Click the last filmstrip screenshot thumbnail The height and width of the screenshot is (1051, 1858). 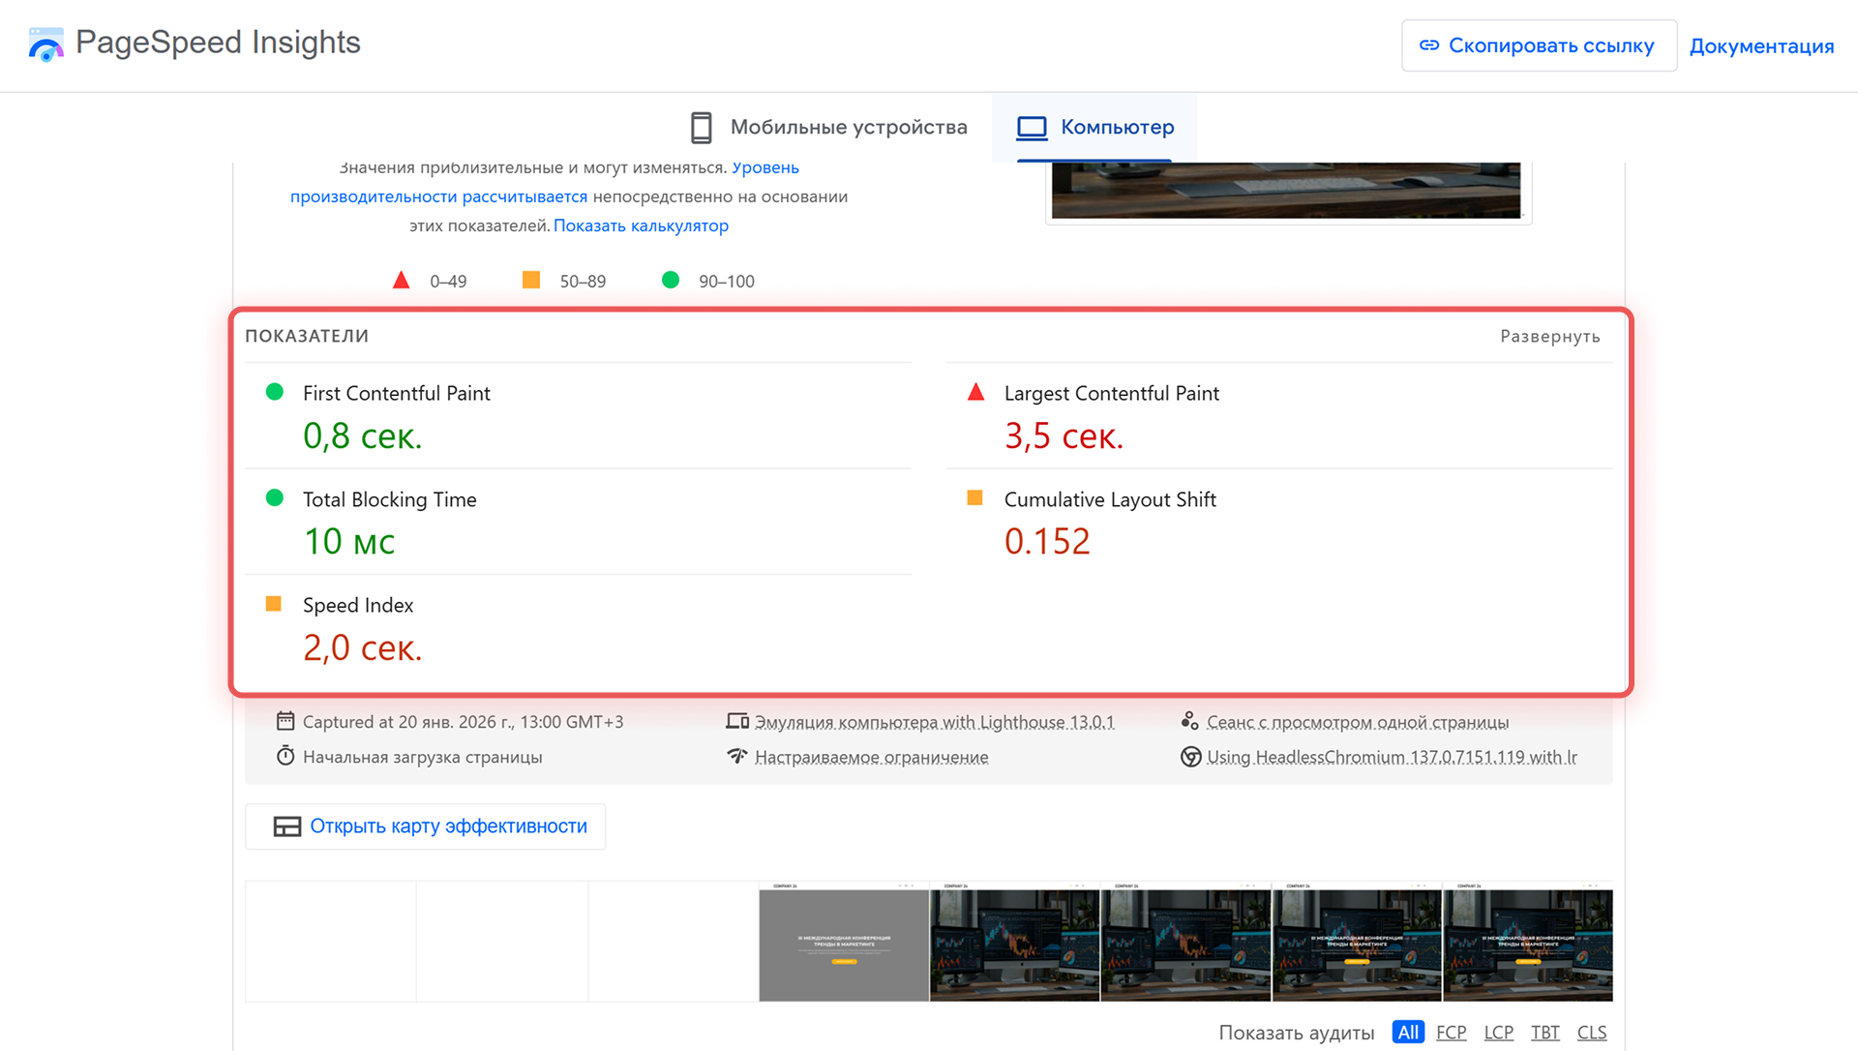point(1527,944)
